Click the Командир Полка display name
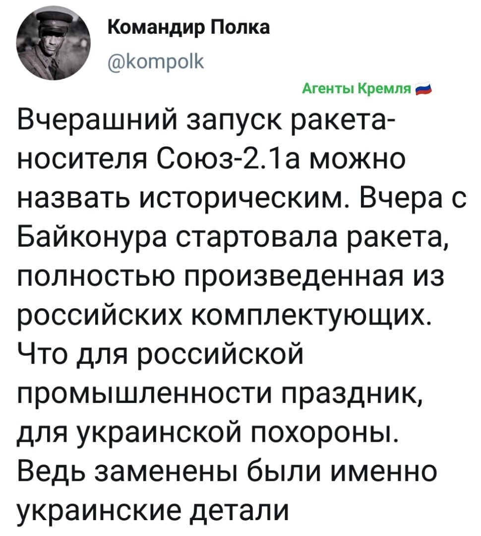The image size is (481, 536). [x=189, y=28]
